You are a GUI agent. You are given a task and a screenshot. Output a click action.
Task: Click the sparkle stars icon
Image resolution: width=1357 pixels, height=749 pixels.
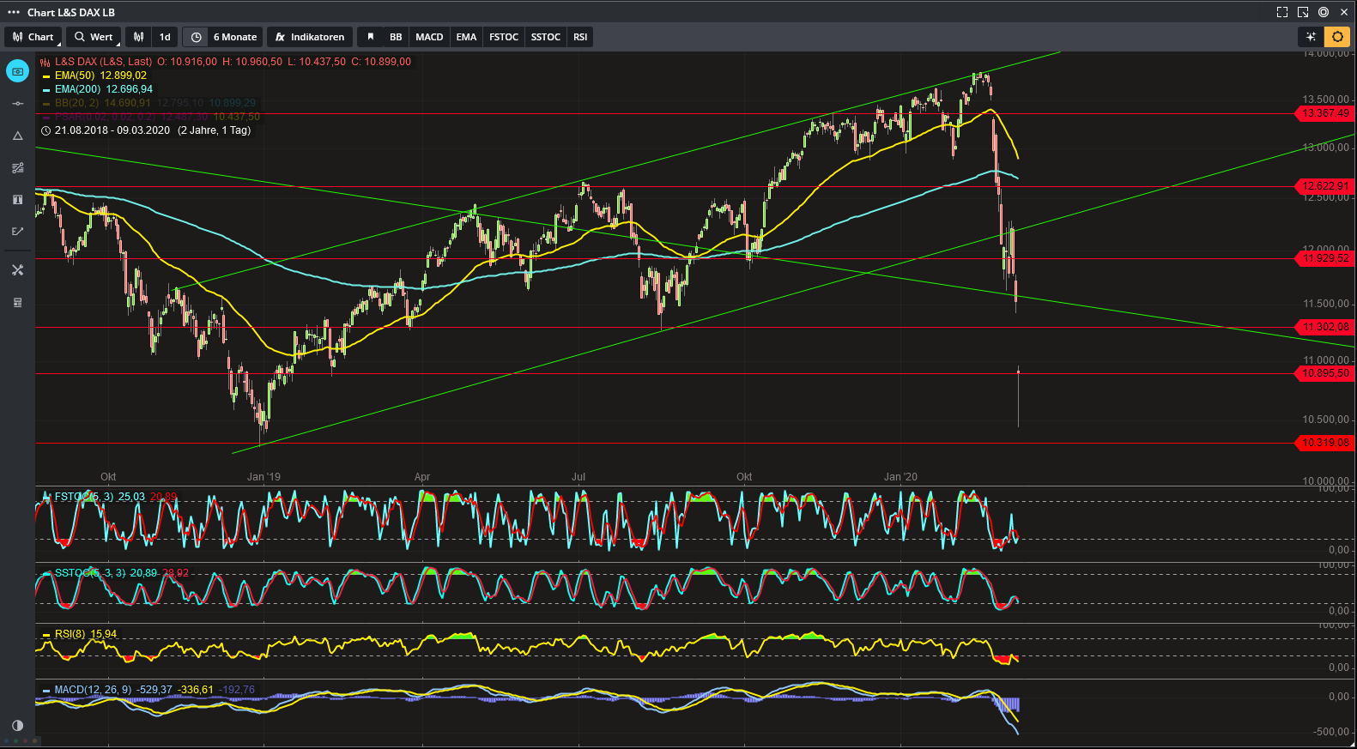point(1311,37)
